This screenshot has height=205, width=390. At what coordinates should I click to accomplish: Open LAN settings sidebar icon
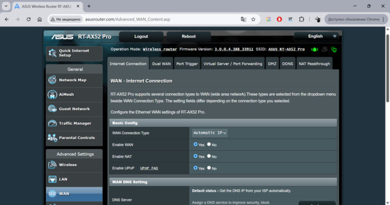click(52, 179)
